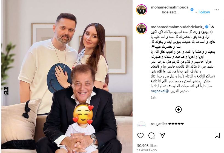Click the Follow link
Screen dimensions: 224x153
click(x=204, y=12)
